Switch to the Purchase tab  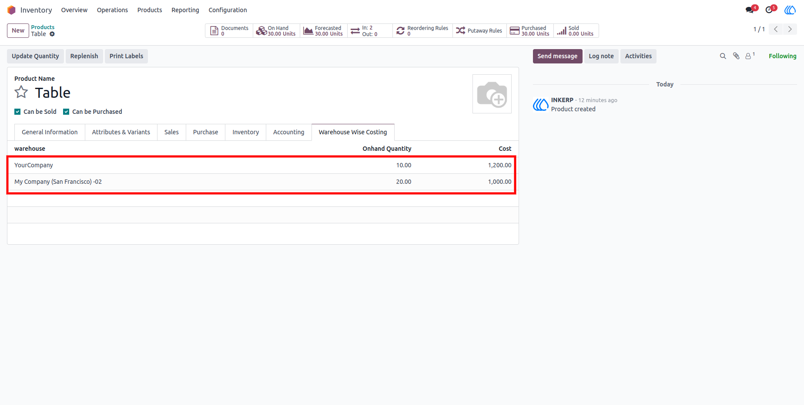(x=205, y=132)
